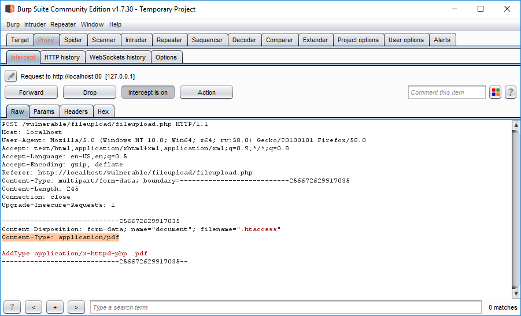Image resolution: width=521 pixels, height=316 pixels.
Task: Click the plus search options button
Action: click(x=55, y=307)
